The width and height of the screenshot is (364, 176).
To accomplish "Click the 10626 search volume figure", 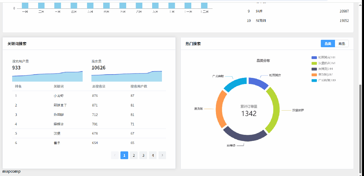I will (99, 68).
